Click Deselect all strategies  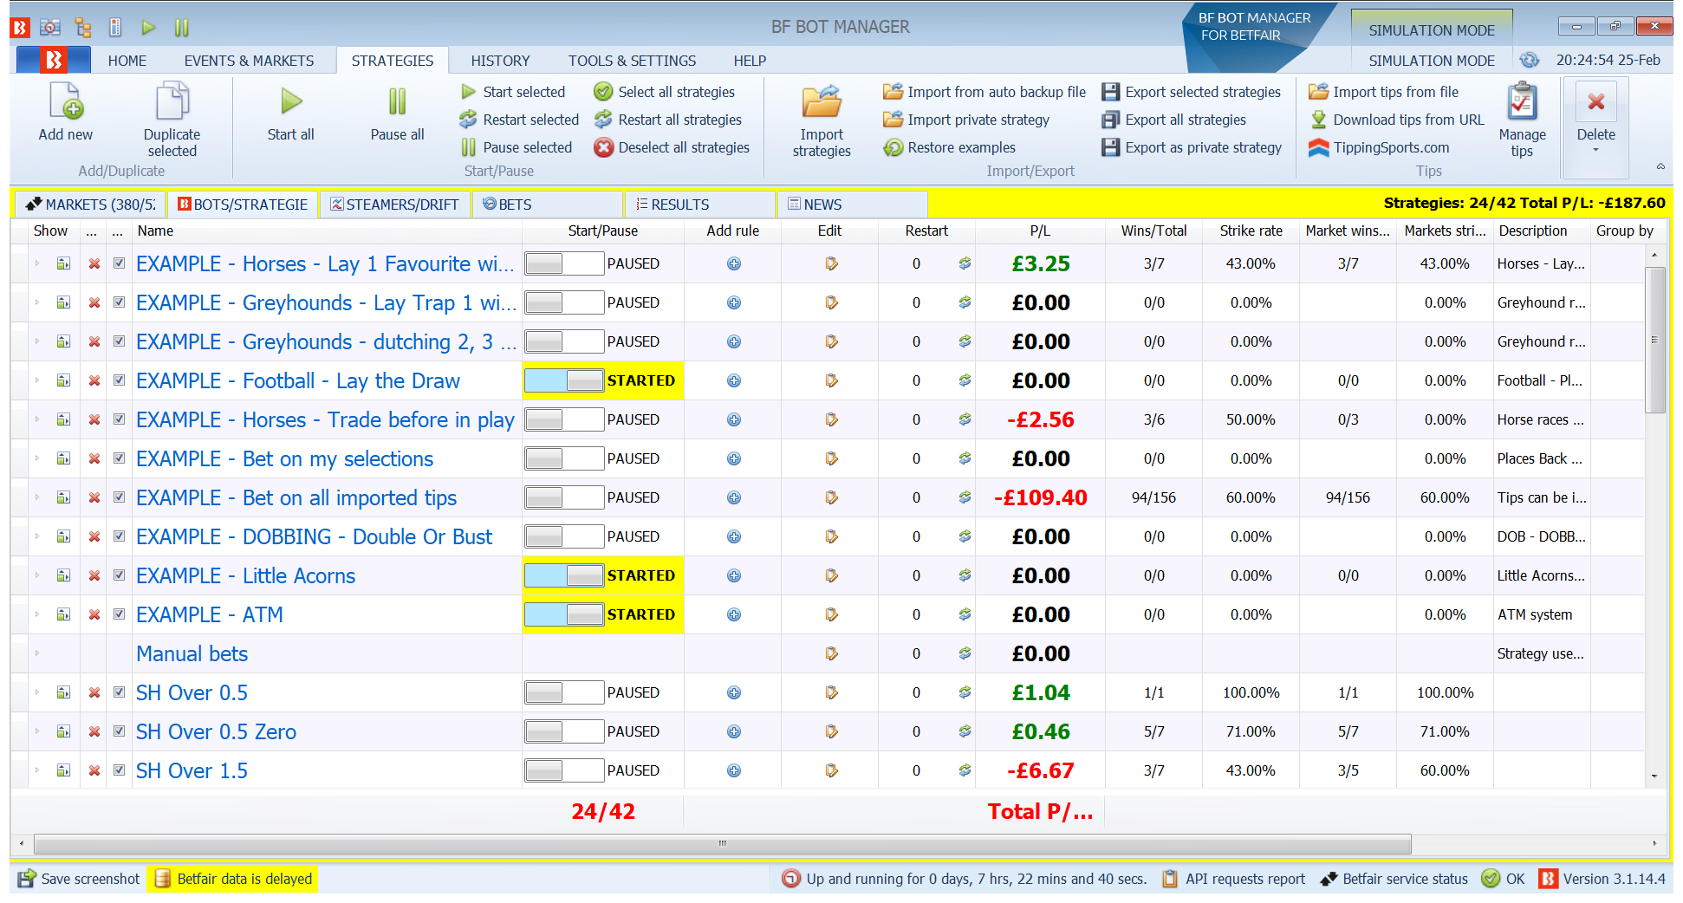point(672,147)
